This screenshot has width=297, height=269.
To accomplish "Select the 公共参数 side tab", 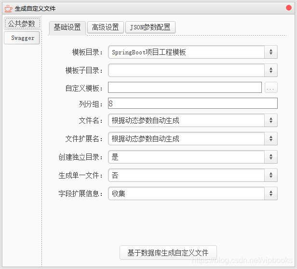I will tap(22, 24).
